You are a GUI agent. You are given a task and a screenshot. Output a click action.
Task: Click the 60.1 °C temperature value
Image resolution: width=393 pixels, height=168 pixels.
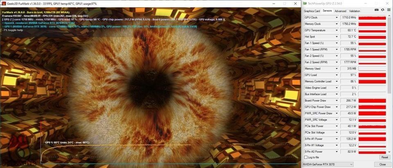pyautogui.click(x=349, y=30)
